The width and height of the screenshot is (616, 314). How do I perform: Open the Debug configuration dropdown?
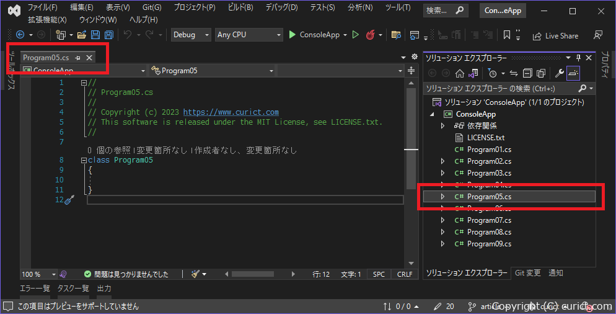coord(191,35)
